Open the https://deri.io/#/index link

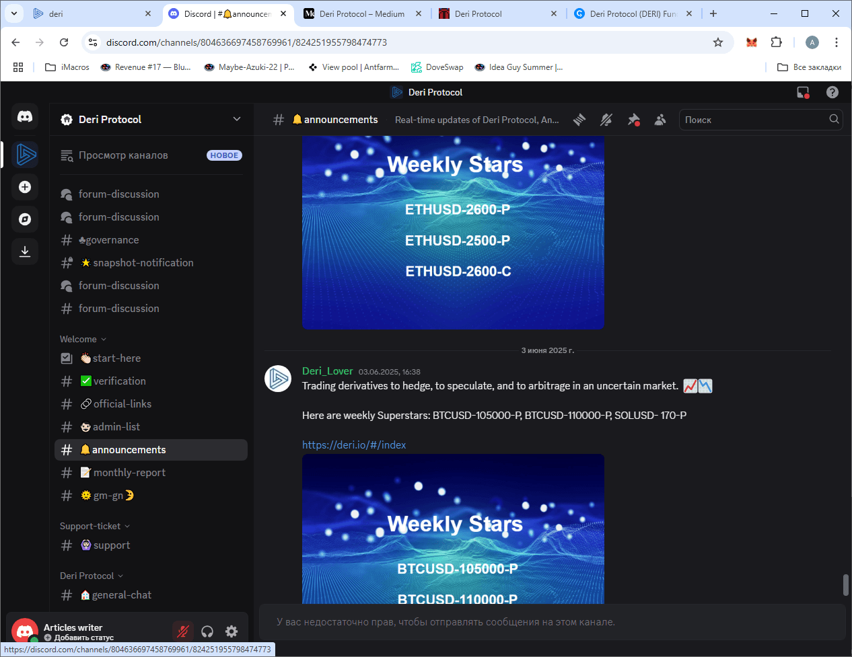[x=354, y=445]
